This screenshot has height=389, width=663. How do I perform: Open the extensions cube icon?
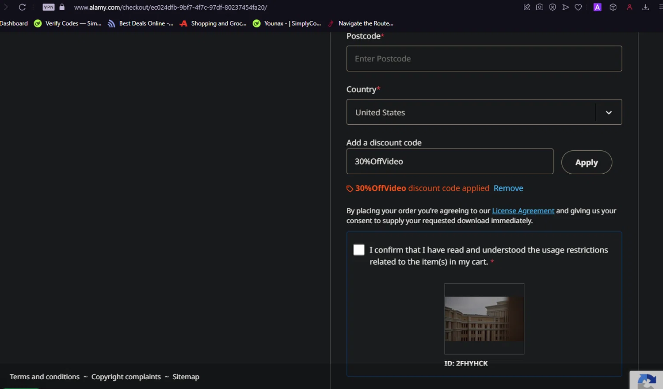[x=613, y=7]
